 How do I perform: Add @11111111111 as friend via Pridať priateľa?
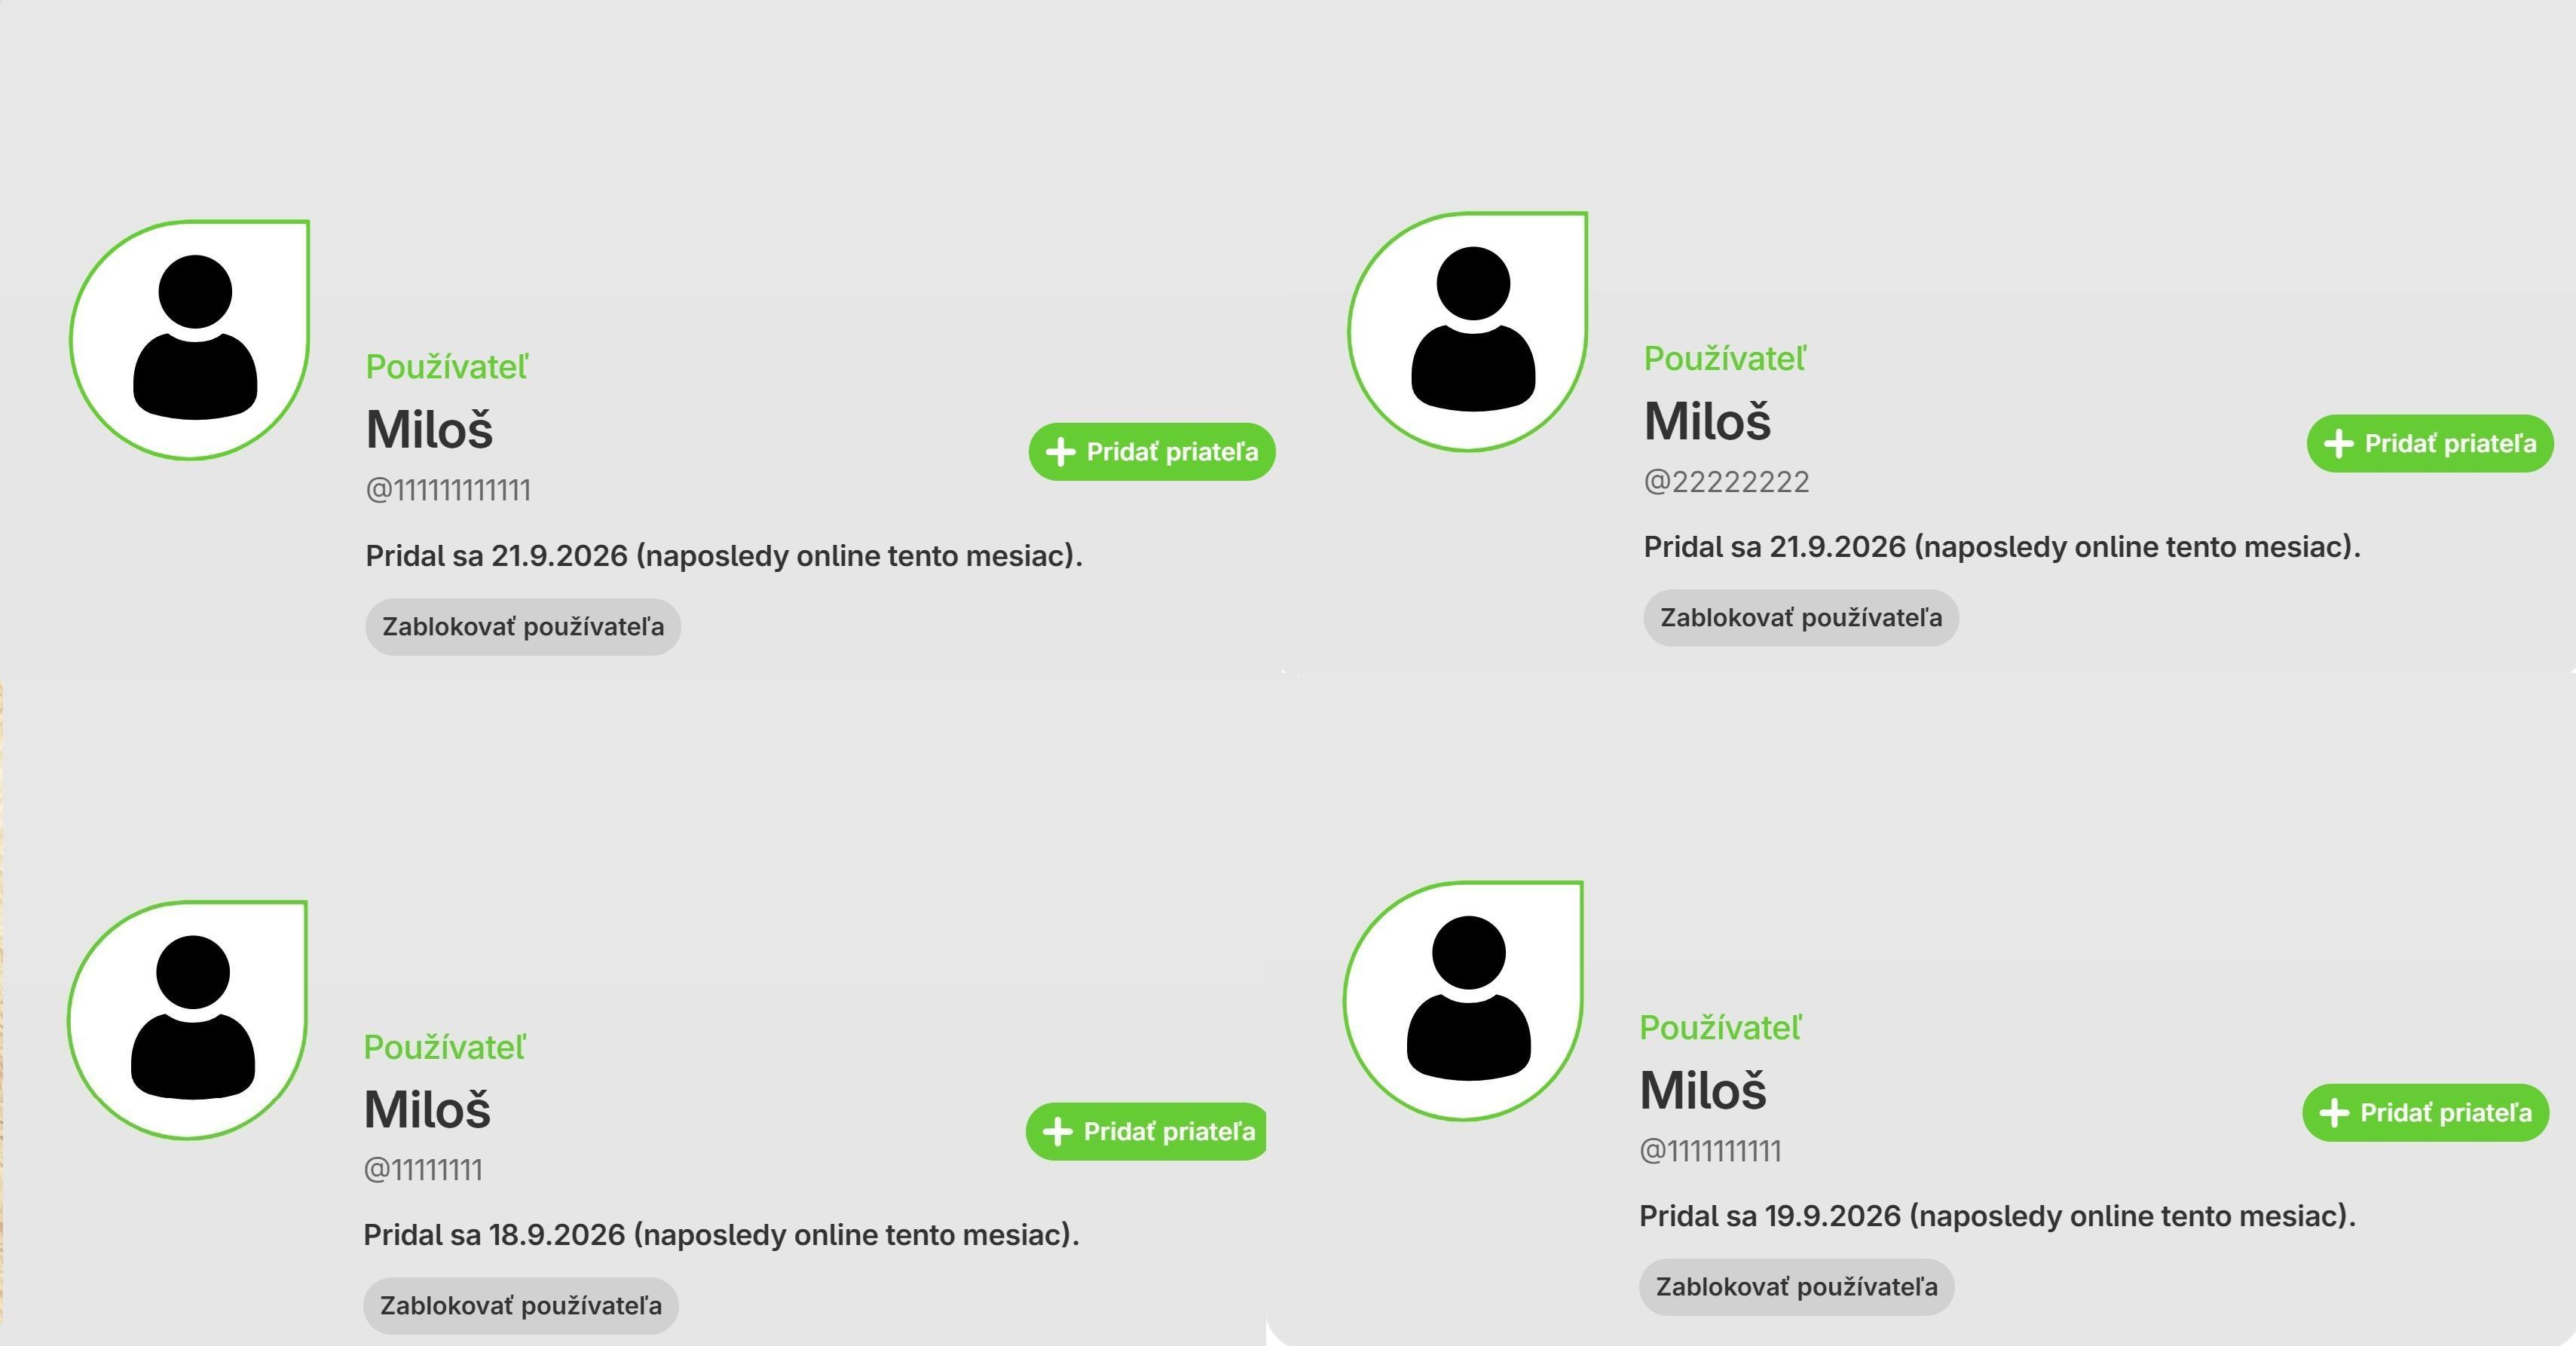[x=1152, y=452]
